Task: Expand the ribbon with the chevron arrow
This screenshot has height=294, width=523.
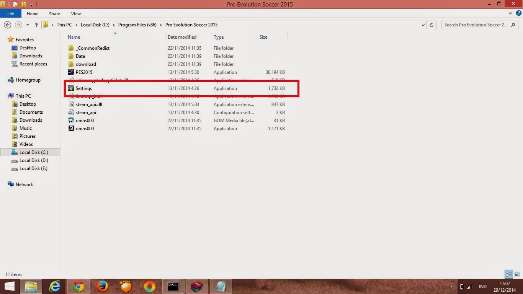Action: click(x=510, y=13)
